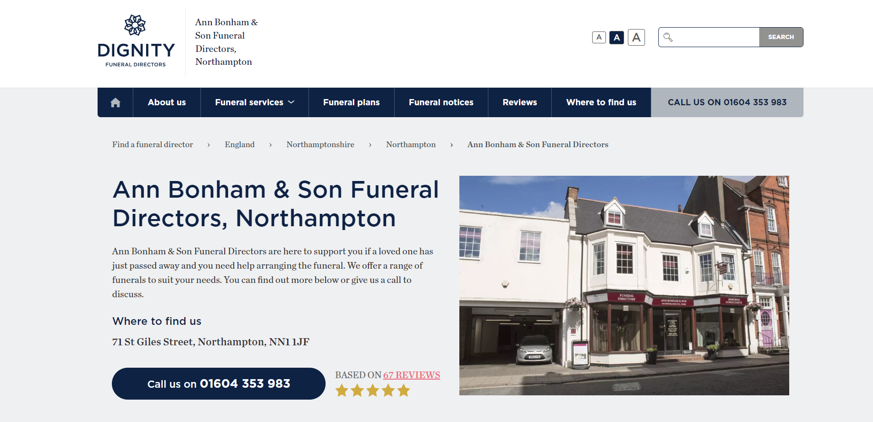Select the small text size A button
This screenshot has width=873, height=422.
tap(599, 37)
